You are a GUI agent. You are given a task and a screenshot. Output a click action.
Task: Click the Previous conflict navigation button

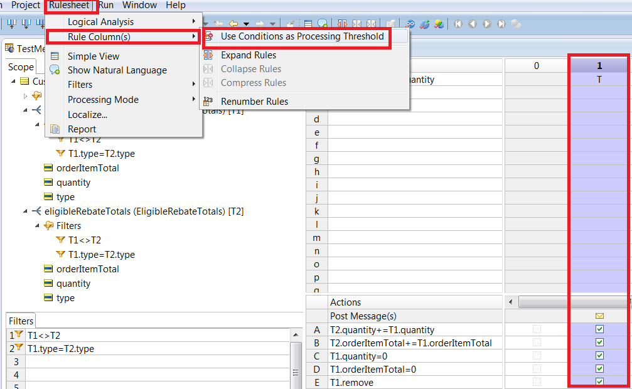[473, 24]
